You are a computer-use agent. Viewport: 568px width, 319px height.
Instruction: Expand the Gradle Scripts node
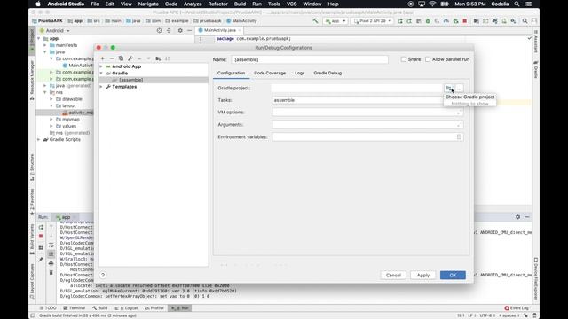pos(39,140)
